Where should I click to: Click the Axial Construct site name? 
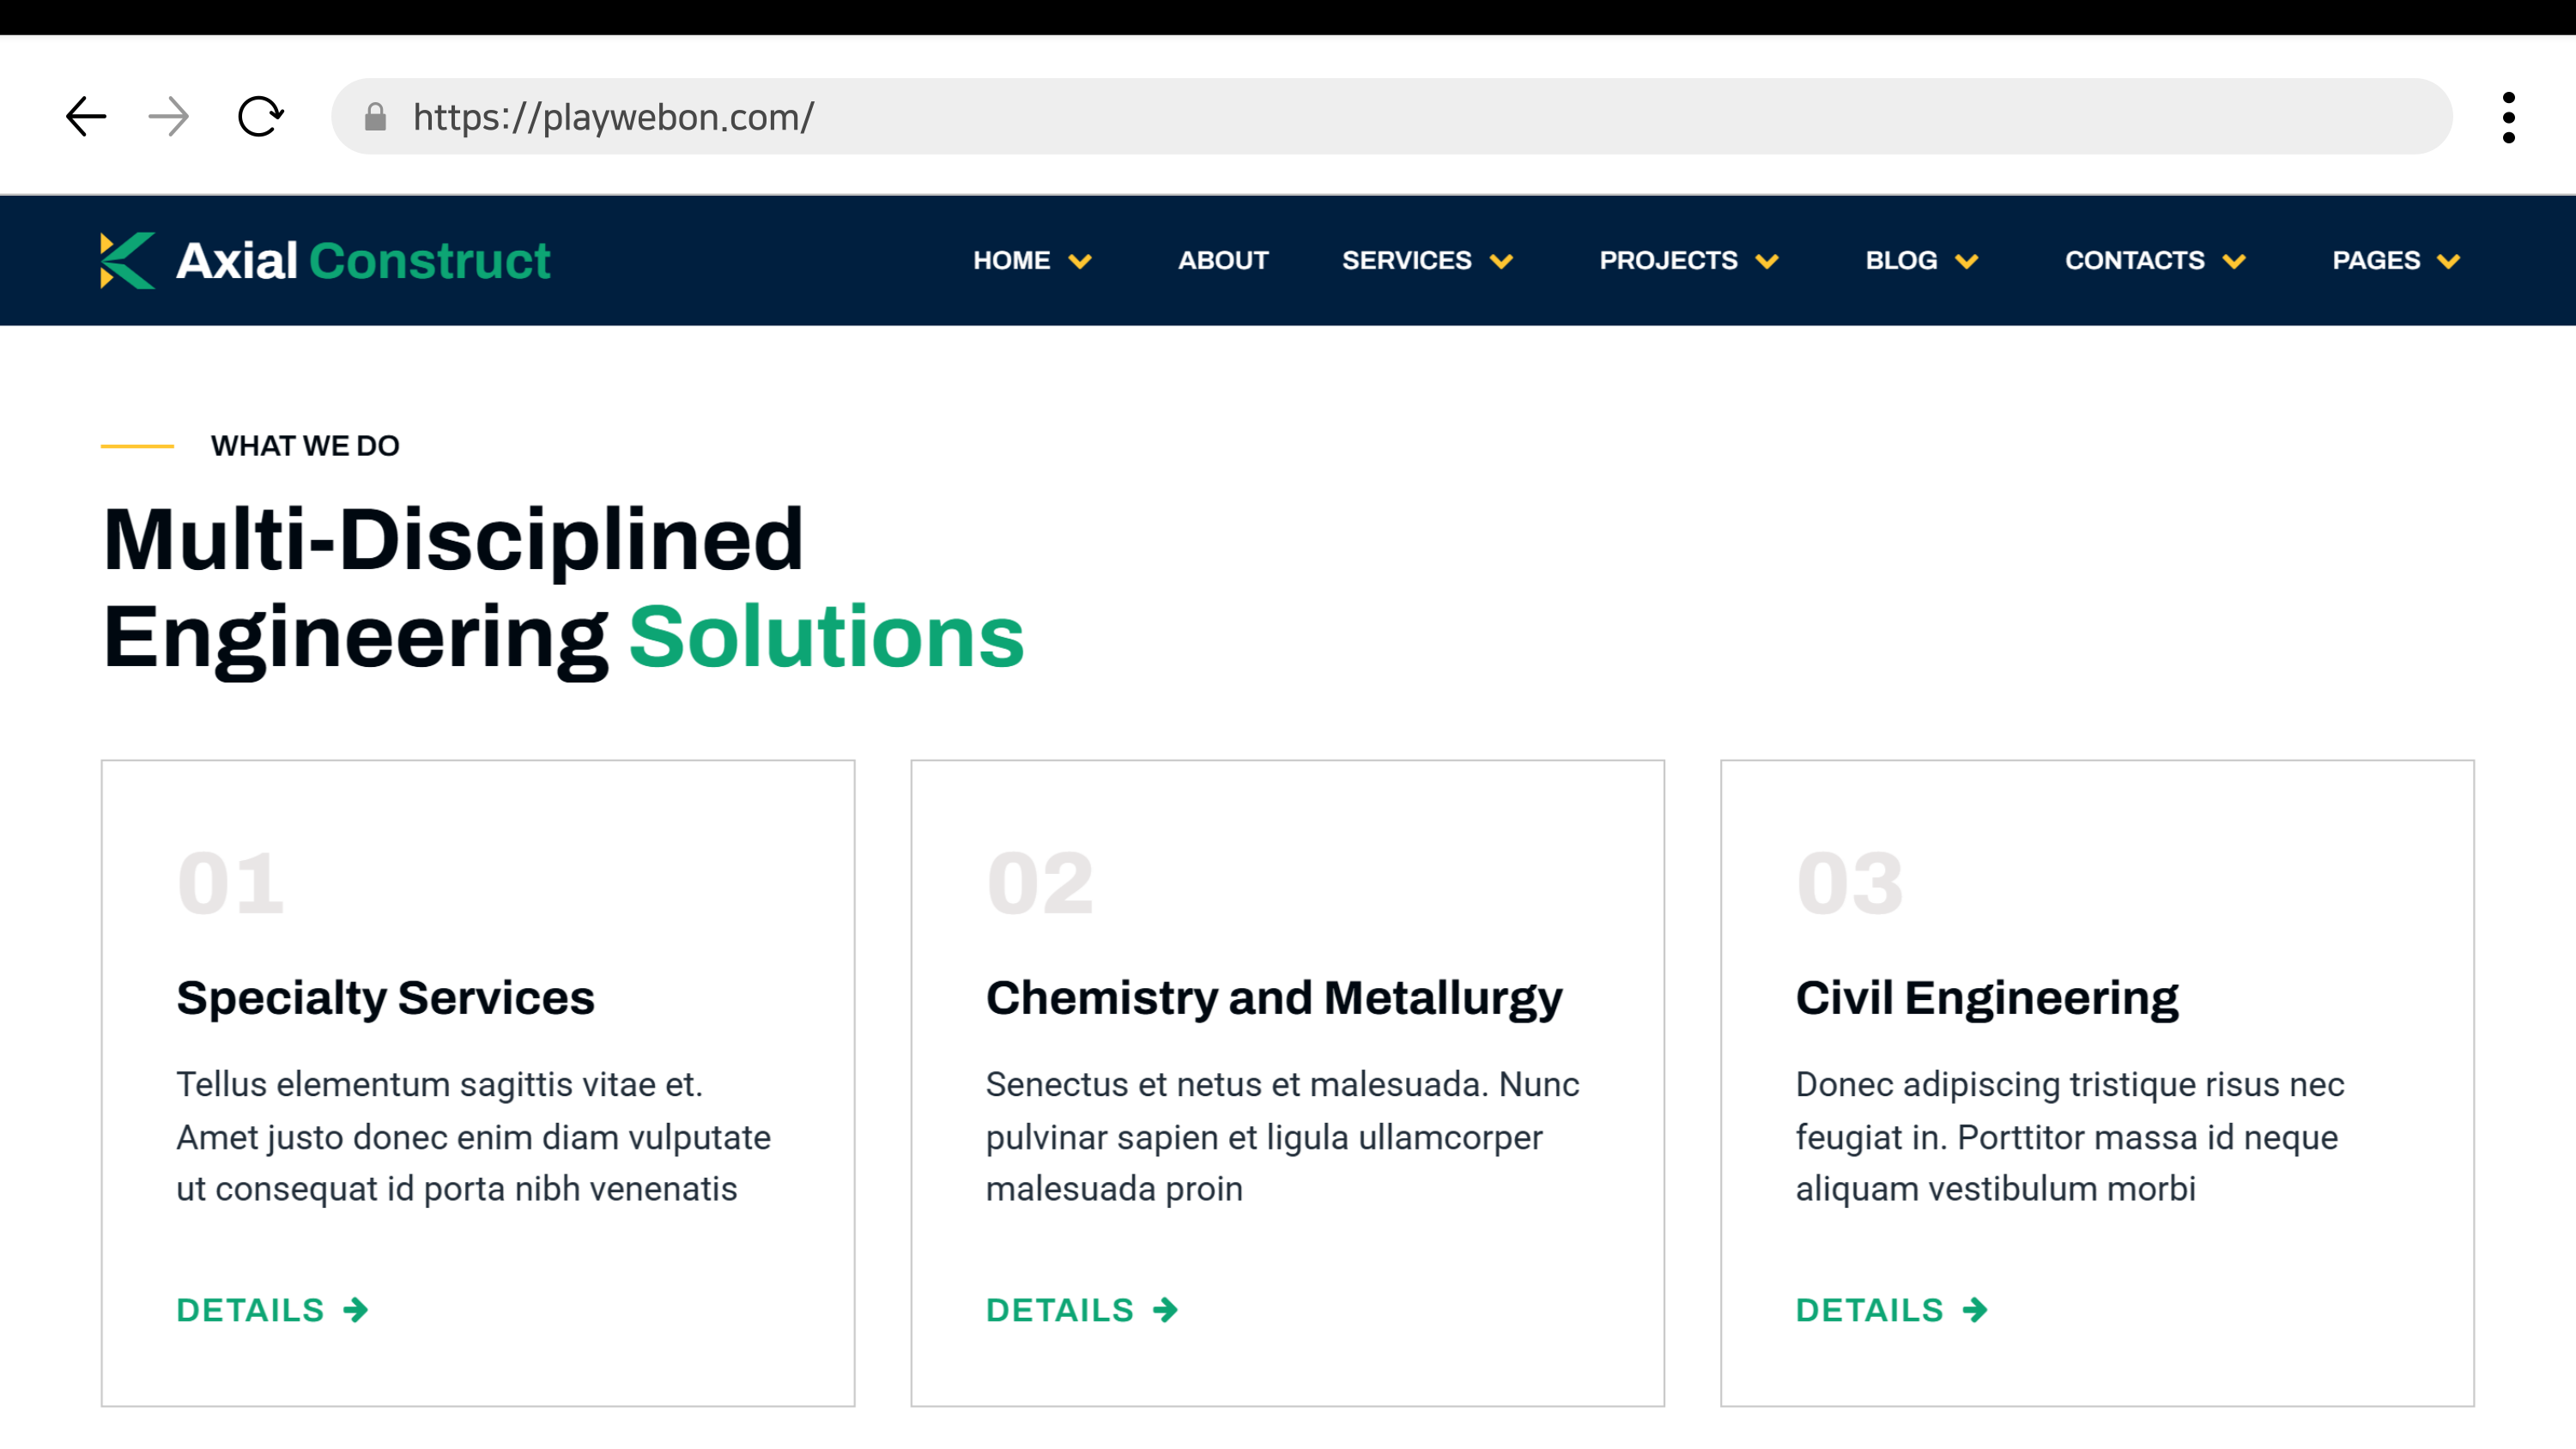(363, 261)
